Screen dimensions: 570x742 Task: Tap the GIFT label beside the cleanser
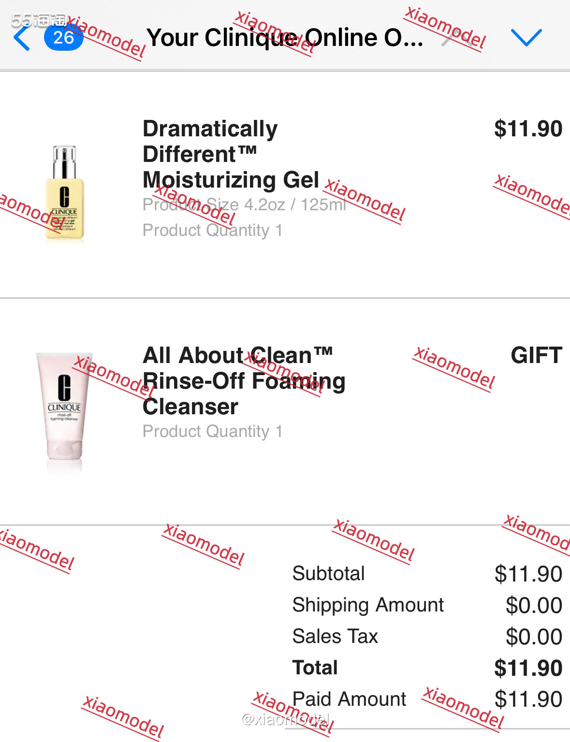pos(536,356)
